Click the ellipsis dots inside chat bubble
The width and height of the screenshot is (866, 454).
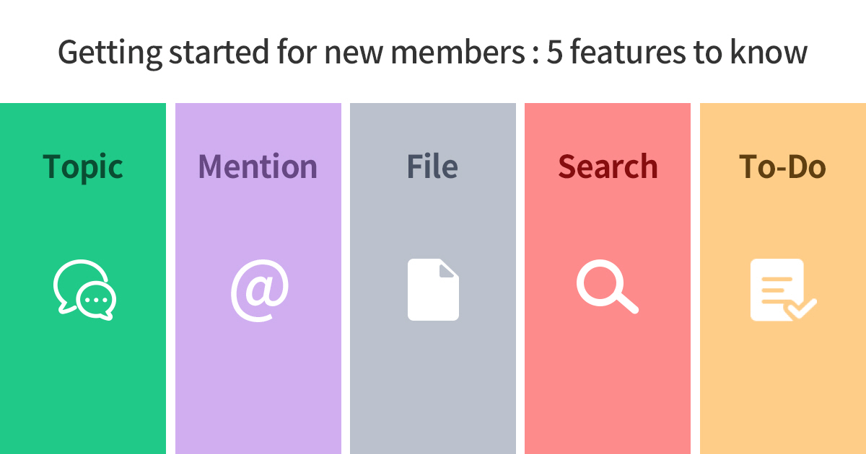pyautogui.click(x=96, y=301)
